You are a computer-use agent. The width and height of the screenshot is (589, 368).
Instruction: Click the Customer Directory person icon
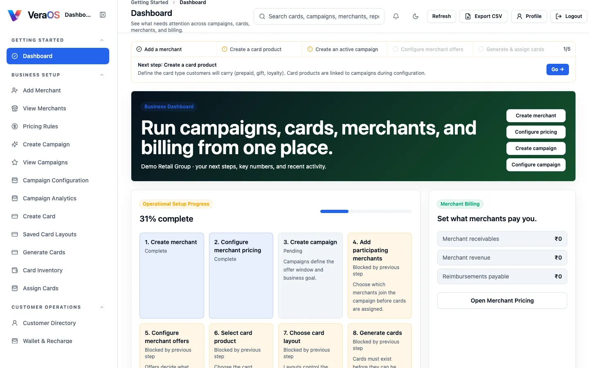coord(15,323)
